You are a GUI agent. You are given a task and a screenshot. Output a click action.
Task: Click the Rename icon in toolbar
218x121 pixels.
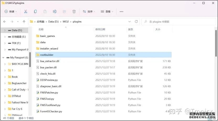coord(55,11)
